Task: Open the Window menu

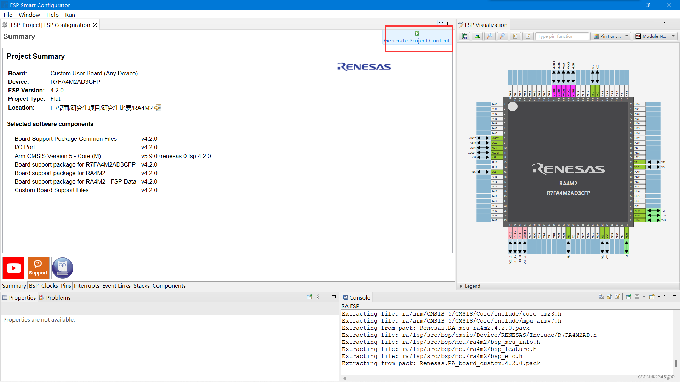Action: pos(29,15)
